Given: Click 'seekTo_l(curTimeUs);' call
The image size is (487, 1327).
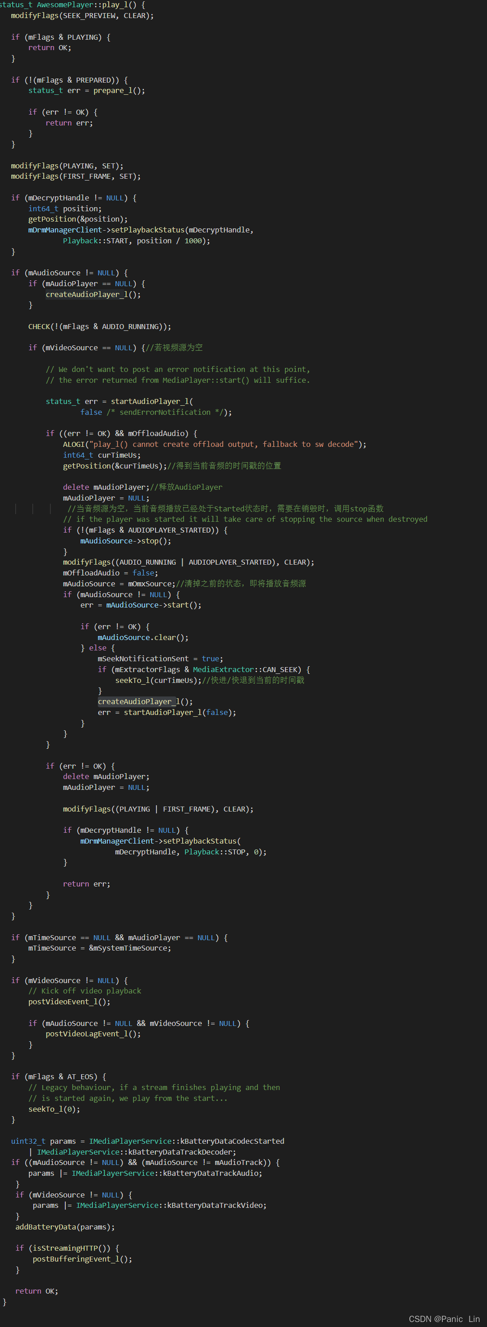Looking at the screenshot, I should coord(159,681).
